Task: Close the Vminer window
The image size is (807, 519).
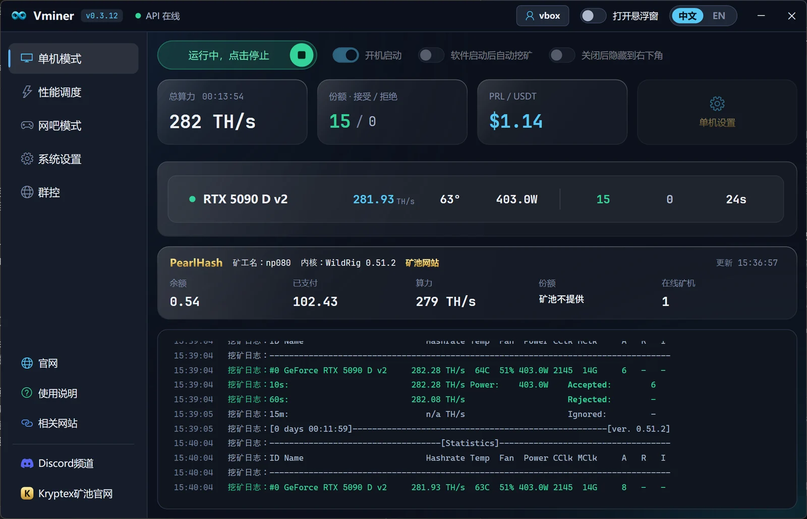Action: (791, 16)
